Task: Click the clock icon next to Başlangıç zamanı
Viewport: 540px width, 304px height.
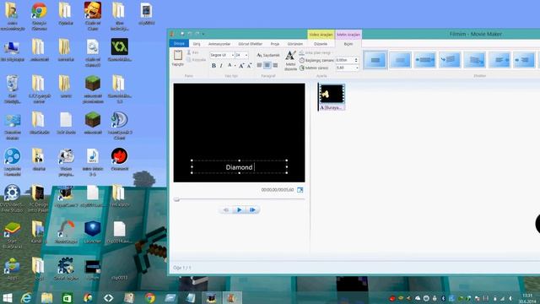Action: click(302, 60)
